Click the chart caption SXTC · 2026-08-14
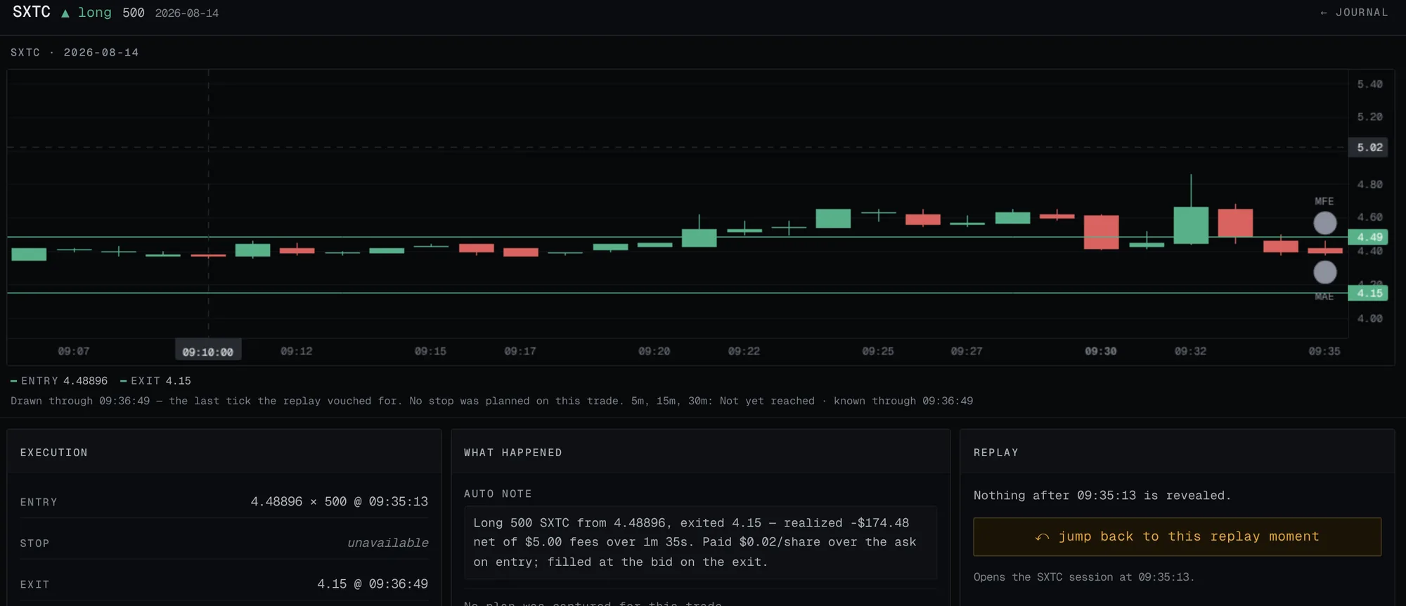Screen dimensions: 1406x606 (75, 53)
